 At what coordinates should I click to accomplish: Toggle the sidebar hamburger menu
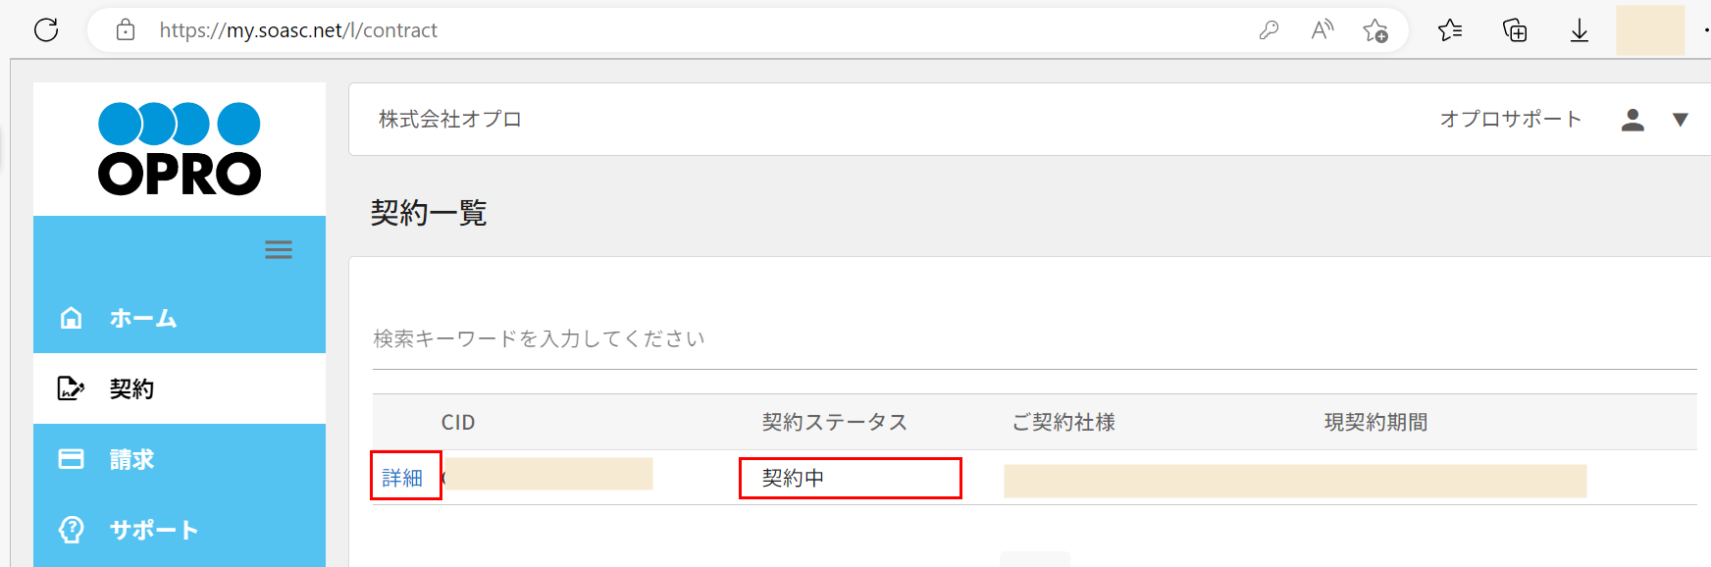[279, 250]
